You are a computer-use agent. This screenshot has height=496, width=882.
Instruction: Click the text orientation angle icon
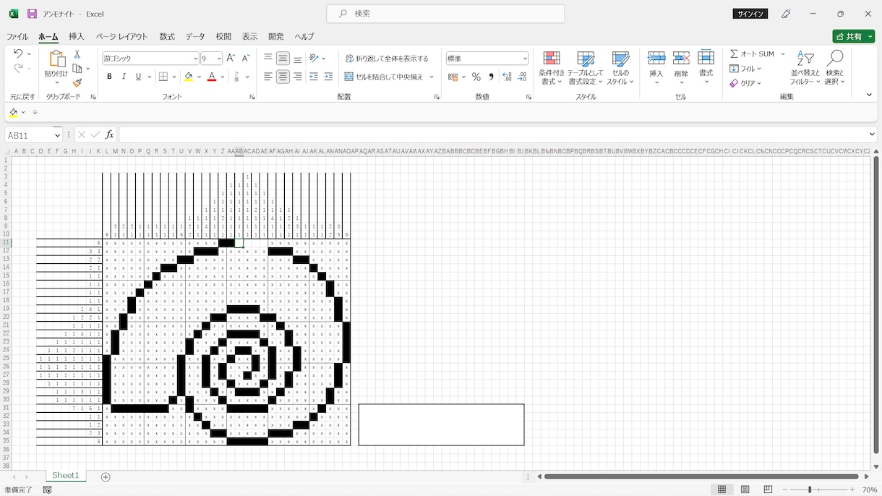[314, 58]
